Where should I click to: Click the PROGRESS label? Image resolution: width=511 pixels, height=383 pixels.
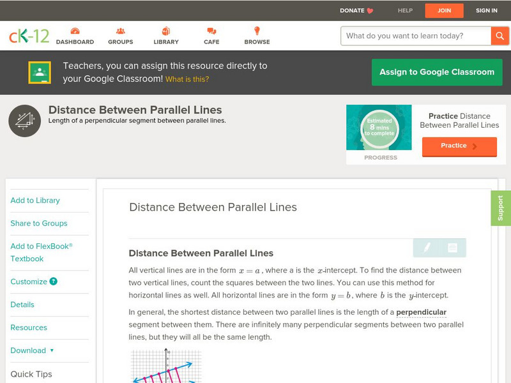[x=381, y=158]
